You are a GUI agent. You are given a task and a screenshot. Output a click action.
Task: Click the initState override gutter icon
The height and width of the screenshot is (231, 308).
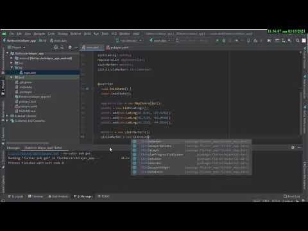click(87, 89)
